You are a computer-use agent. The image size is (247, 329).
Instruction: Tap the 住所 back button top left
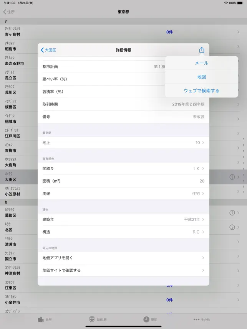[9, 12]
